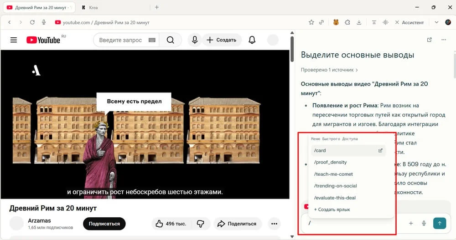This screenshot has height=240, width=456.
Task: Open browser downloads
Action: click(x=359, y=22)
